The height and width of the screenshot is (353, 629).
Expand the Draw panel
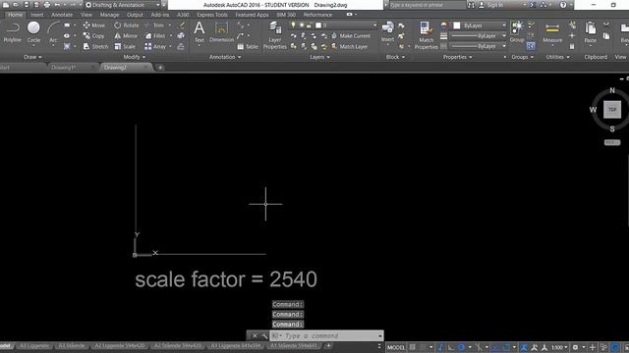pyautogui.click(x=32, y=57)
